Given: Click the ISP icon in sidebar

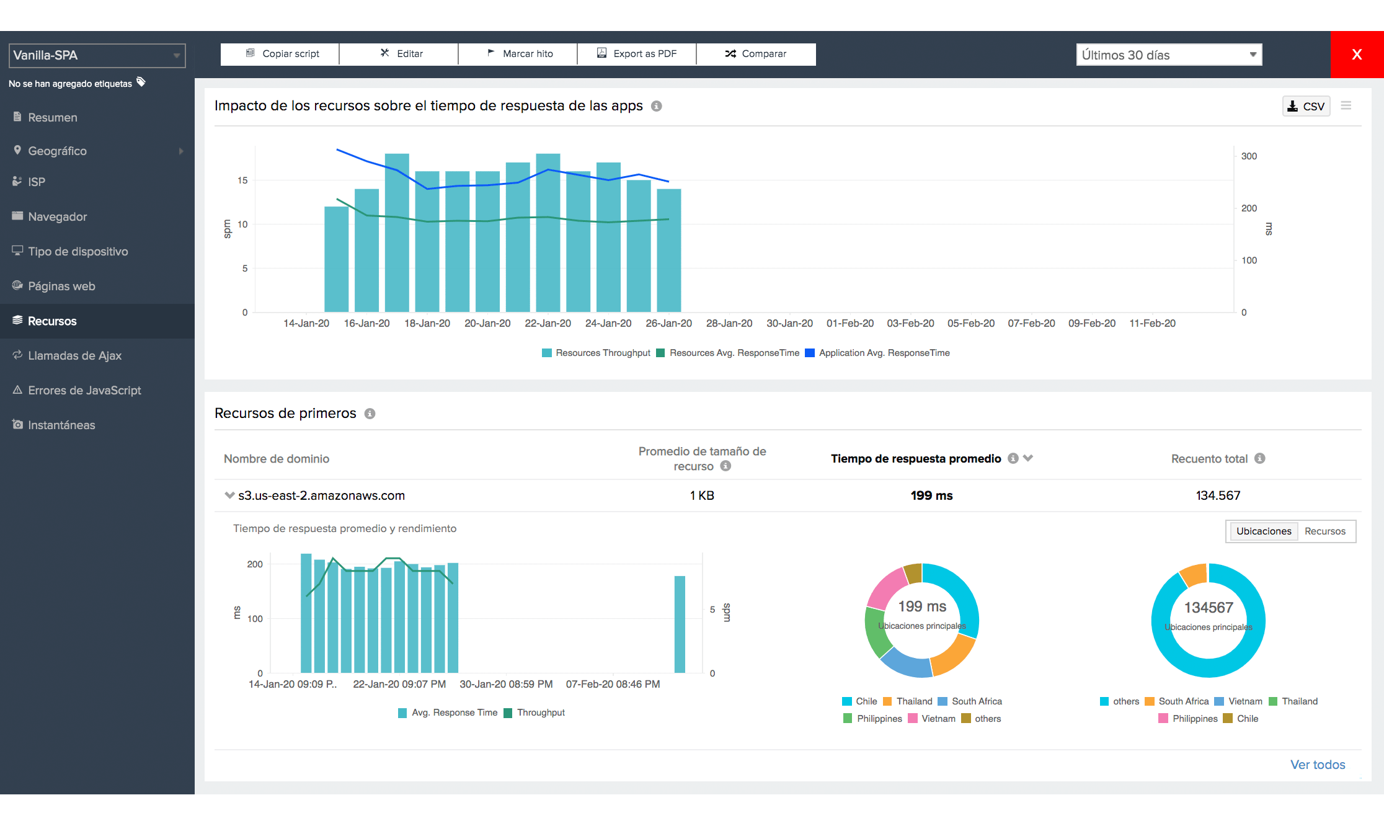Looking at the screenshot, I should tap(17, 181).
